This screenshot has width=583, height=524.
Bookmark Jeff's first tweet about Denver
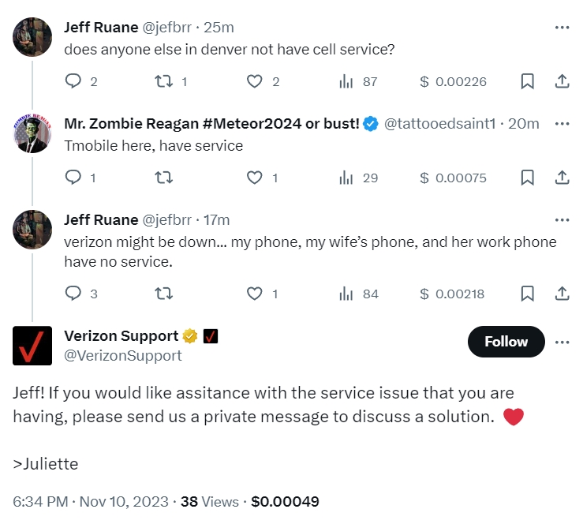tap(528, 81)
